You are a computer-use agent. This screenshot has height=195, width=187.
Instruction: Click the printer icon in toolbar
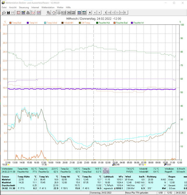28,13
